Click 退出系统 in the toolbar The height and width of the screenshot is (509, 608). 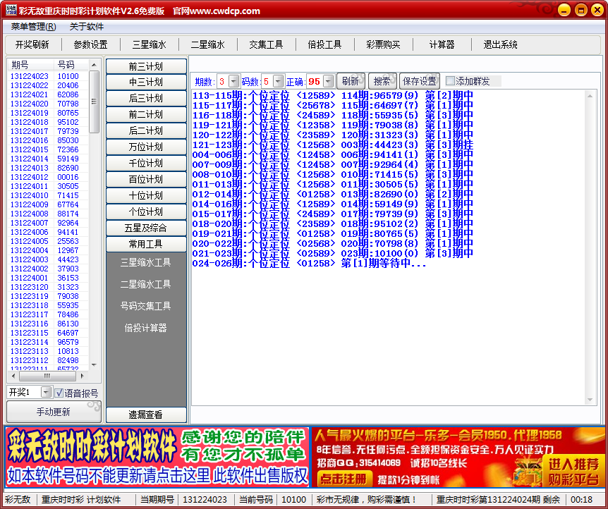pos(500,44)
